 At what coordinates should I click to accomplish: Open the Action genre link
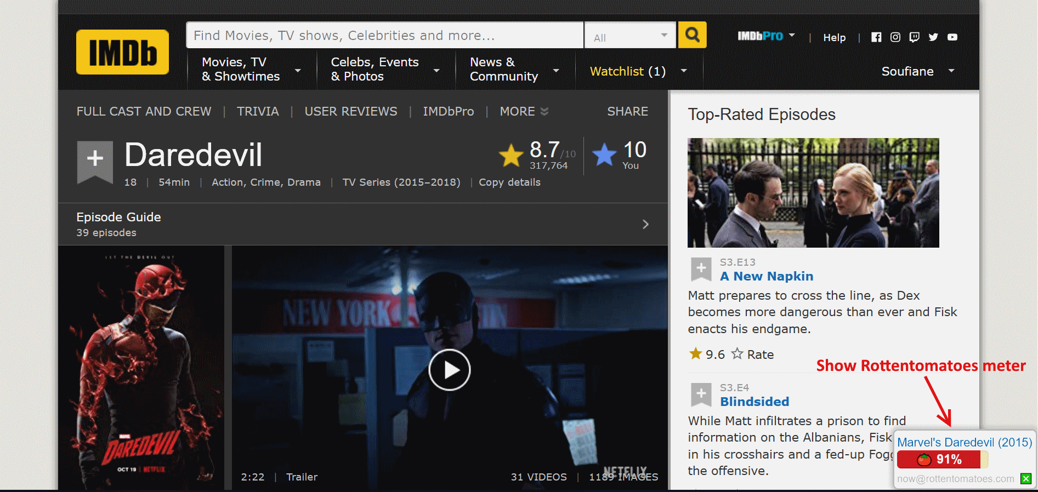(229, 182)
